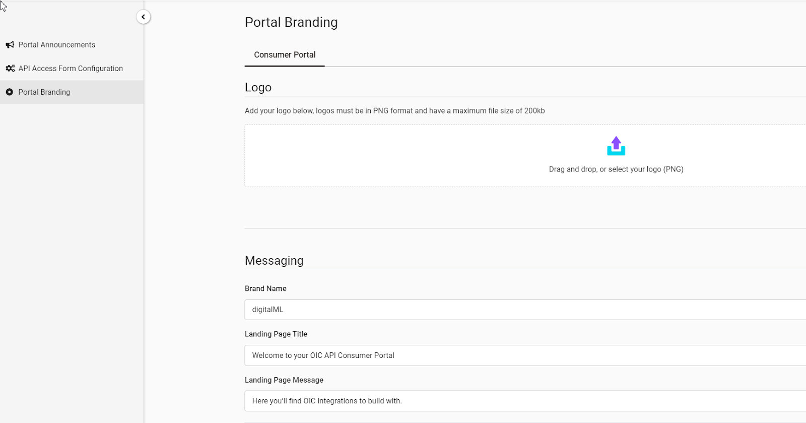The width and height of the screenshot is (806, 423).
Task: Open the Portal Announcements page
Action: click(57, 45)
